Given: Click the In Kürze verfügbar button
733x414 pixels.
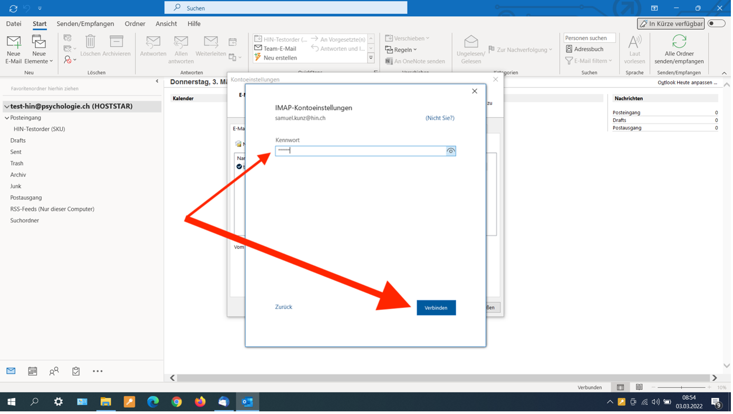Looking at the screenshot, I should 671,24.
